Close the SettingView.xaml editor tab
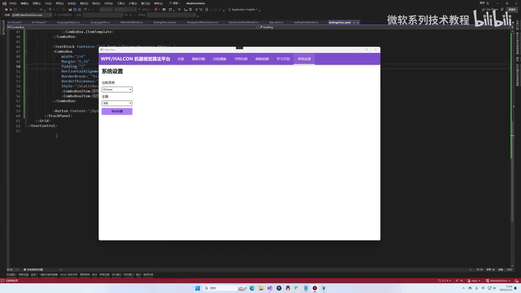 [358, 22]
